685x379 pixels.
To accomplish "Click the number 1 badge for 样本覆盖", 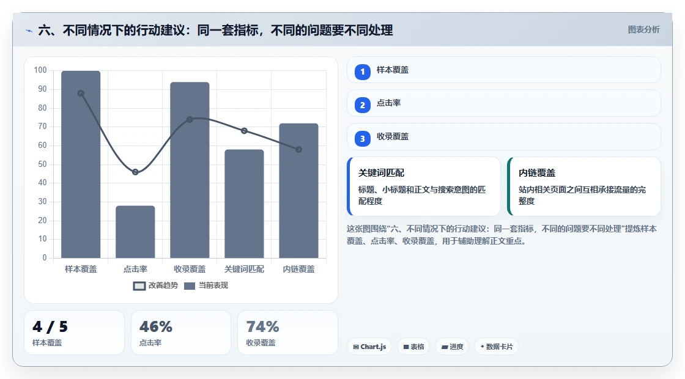I will coord(362,72).
